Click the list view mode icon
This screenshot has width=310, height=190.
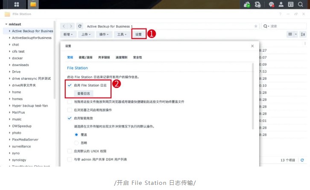290,34
